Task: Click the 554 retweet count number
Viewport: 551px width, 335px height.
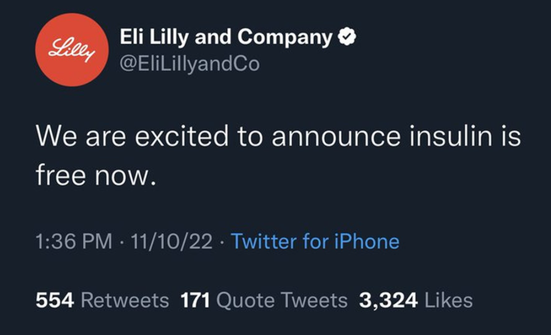Action: point(55,300)
